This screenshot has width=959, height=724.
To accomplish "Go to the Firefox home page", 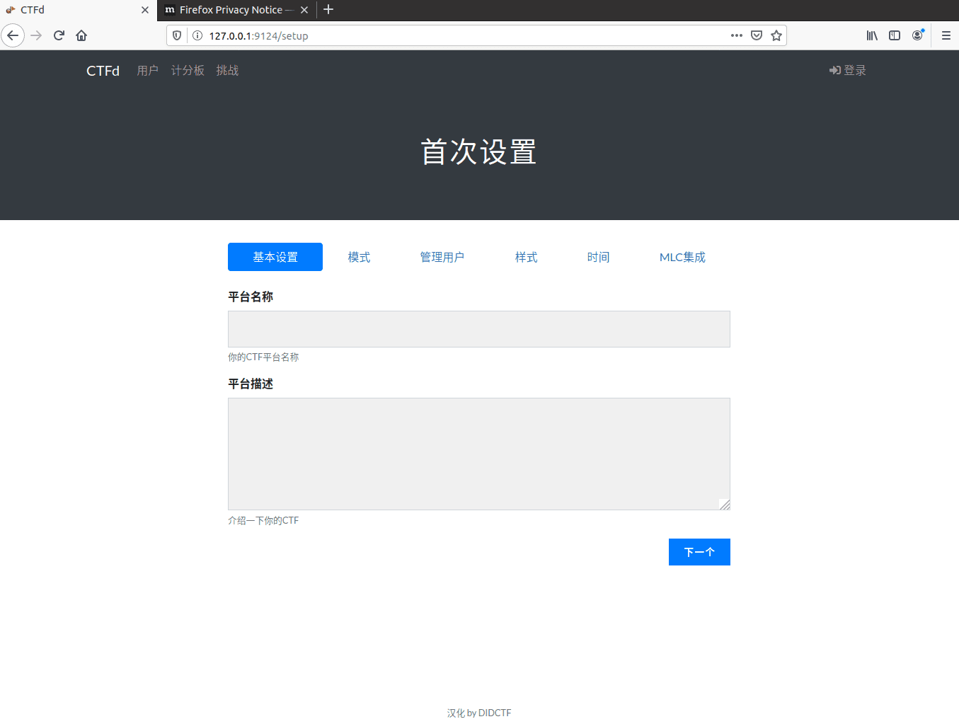I will (x=81, y=35).
